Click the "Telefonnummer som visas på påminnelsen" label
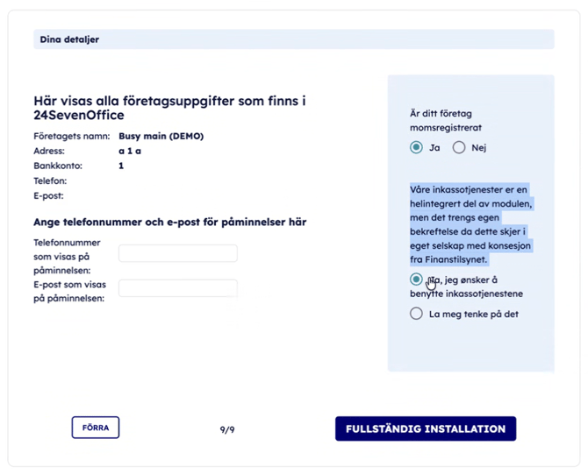588x474 pixels. (67, 257)
